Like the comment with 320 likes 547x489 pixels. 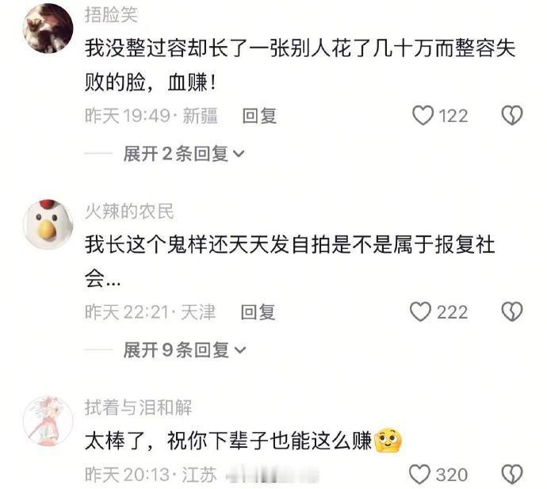pos(419,475)
